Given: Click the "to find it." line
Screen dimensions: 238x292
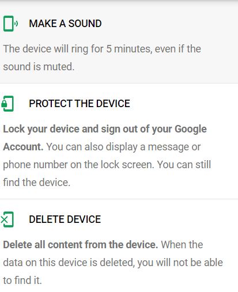Looking at the screenshot, I should 22,280.
